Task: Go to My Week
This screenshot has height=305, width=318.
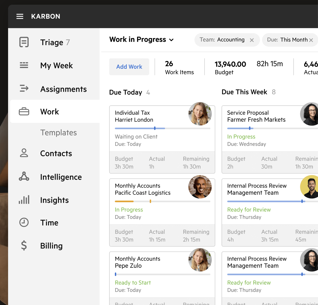Action: tap(57, 65)
